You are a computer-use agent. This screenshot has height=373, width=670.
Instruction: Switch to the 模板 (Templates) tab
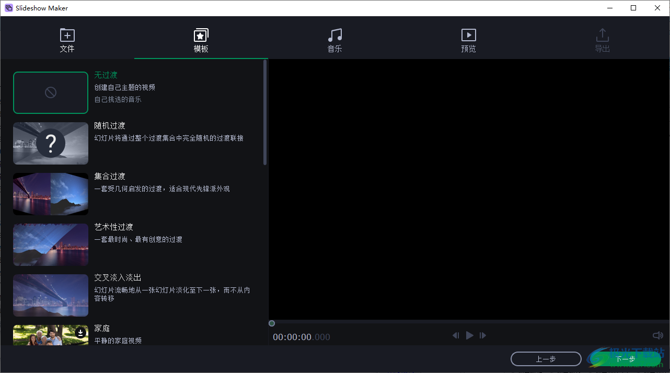pos(201,41)
